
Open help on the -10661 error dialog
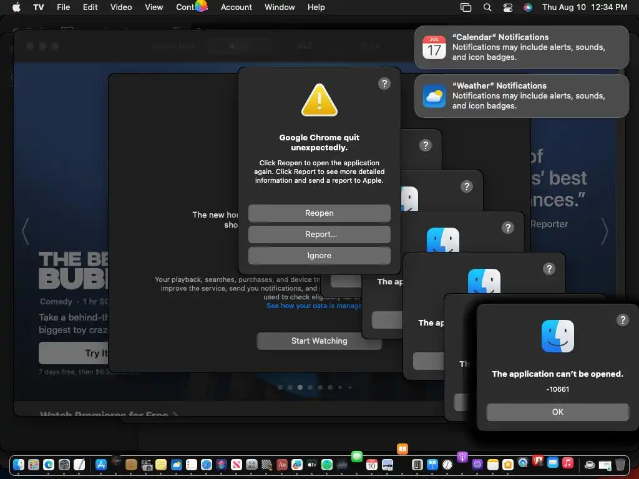(622, 320)
